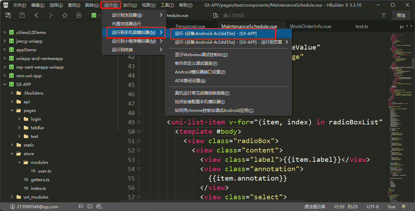Click the 预览 preview button

coord(401,15)
